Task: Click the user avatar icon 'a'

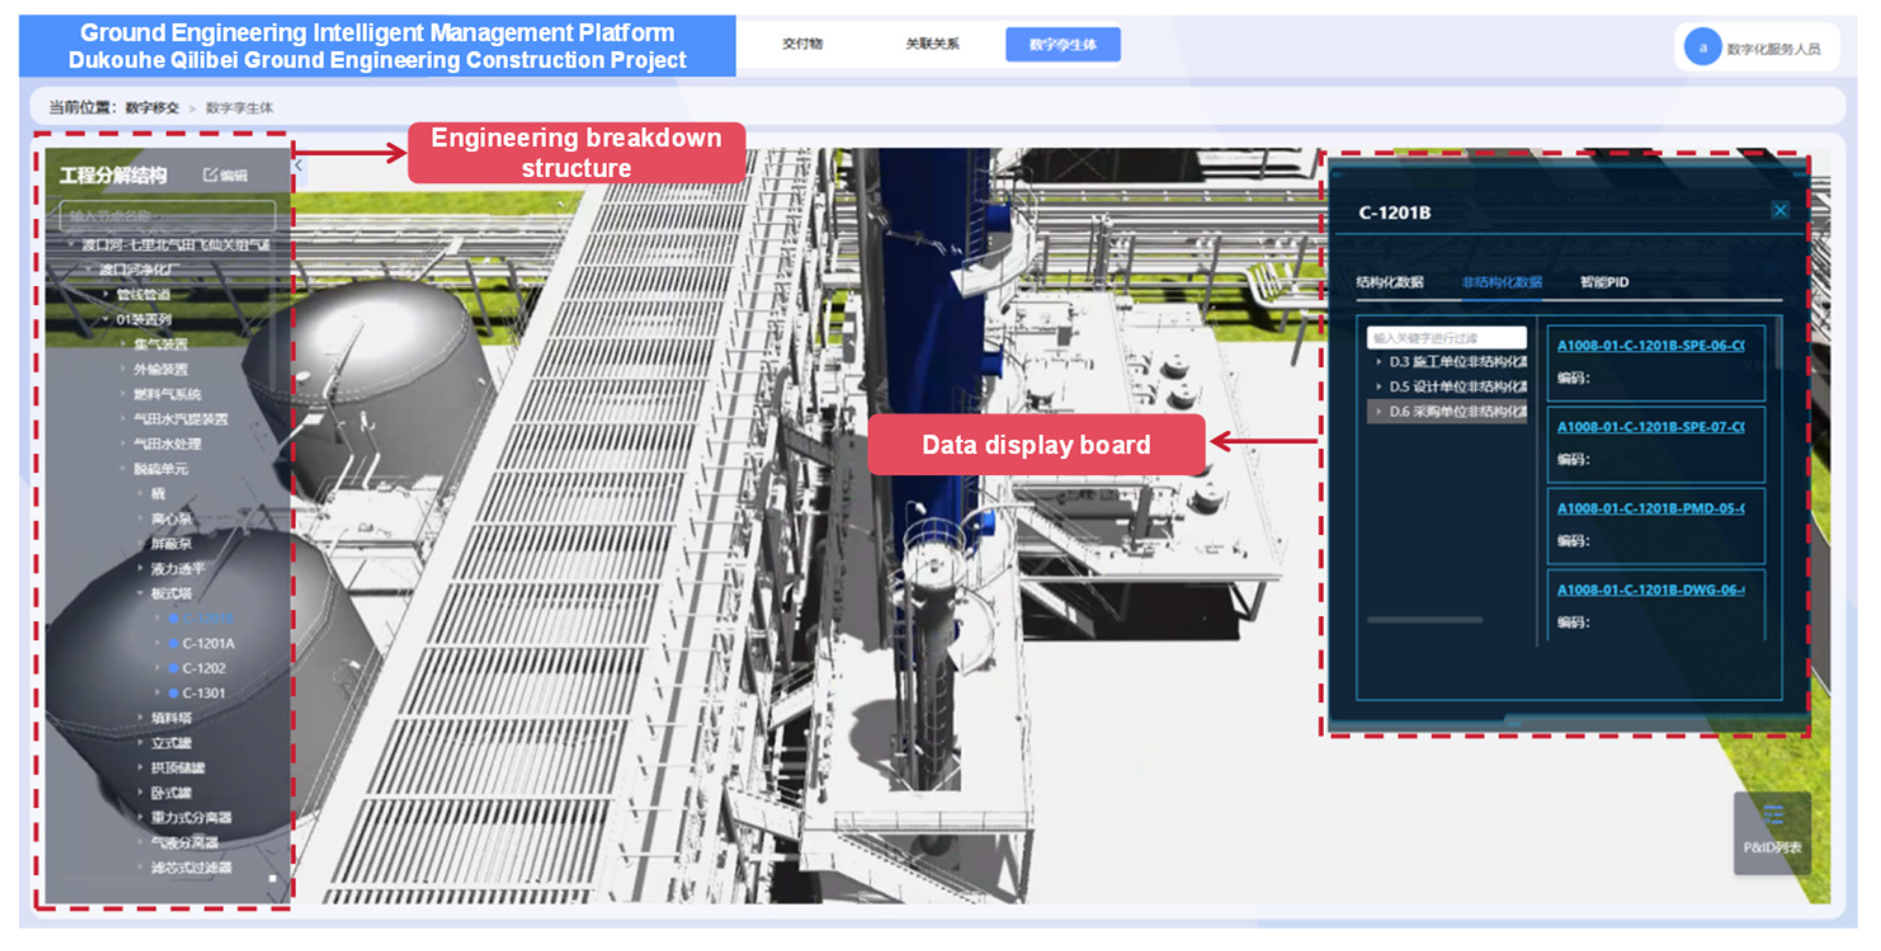Action: point(1702,48)
